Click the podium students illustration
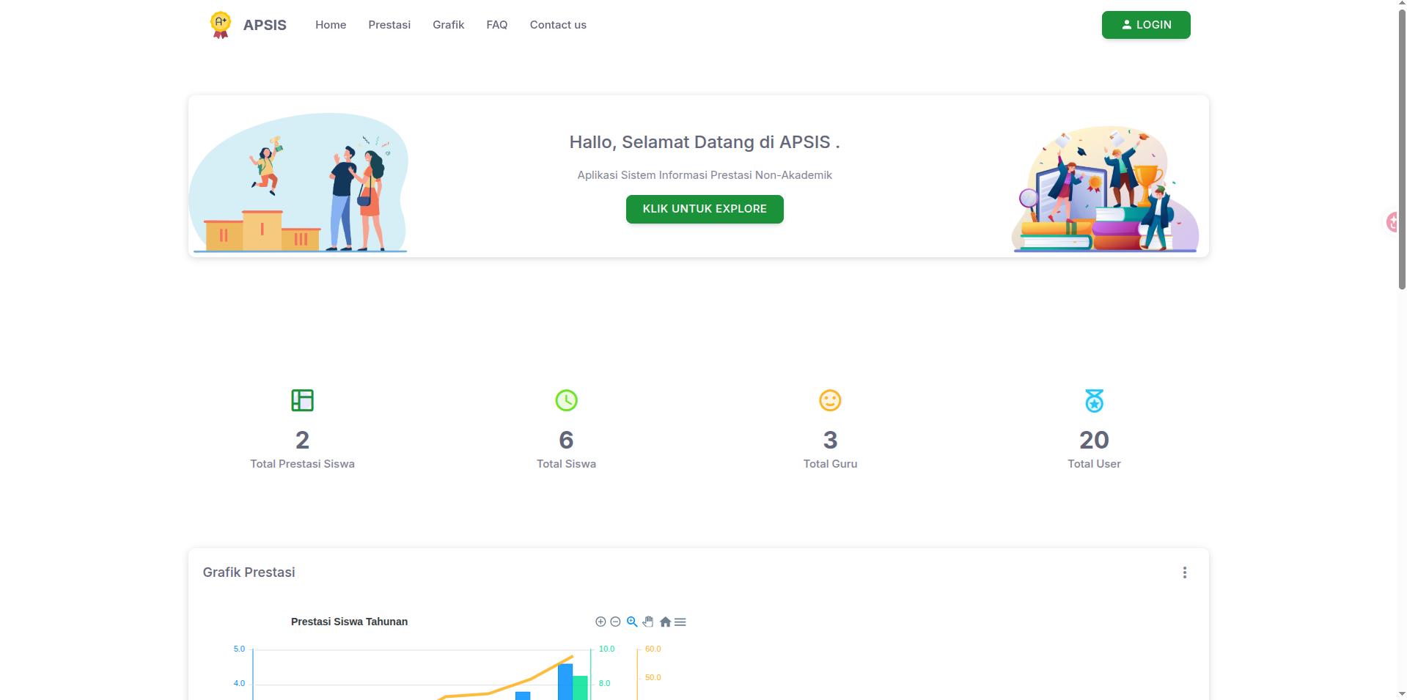This screenshot has width=1407, height=700. (x=298, y=183)
